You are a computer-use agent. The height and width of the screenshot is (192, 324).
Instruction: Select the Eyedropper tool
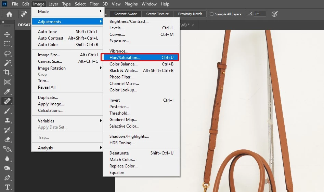pyautogui.click(x=7, y=91)
